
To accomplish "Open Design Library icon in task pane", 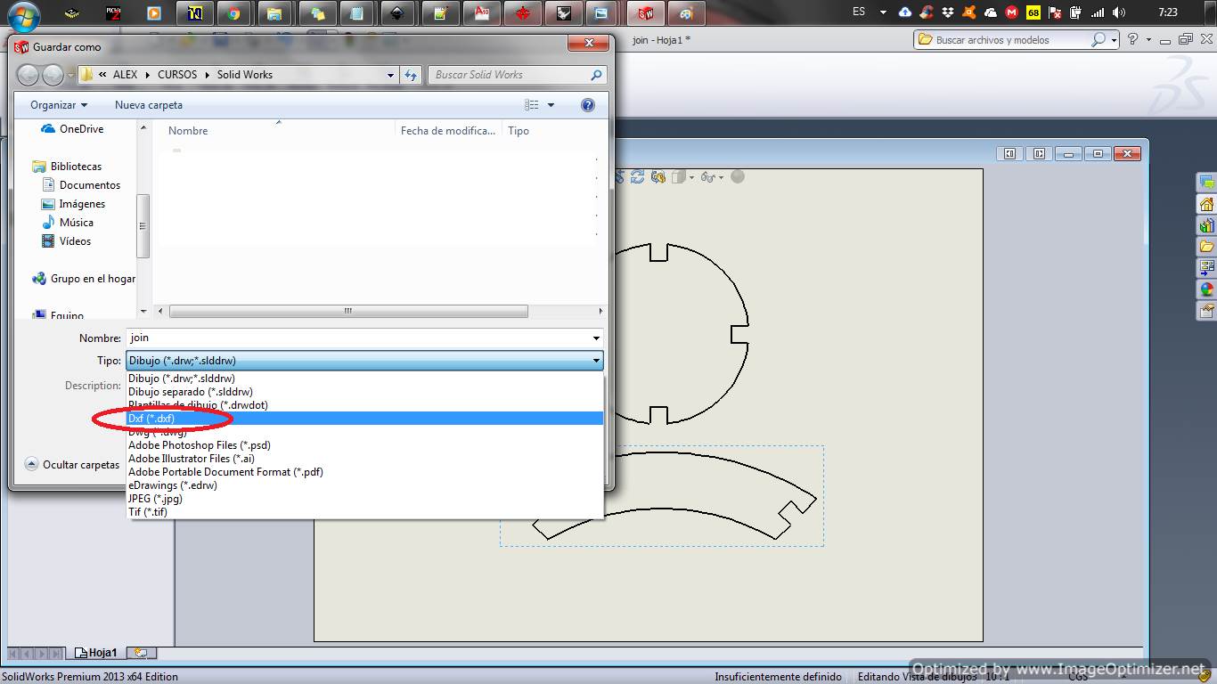I will click(x=1207, y=225).
